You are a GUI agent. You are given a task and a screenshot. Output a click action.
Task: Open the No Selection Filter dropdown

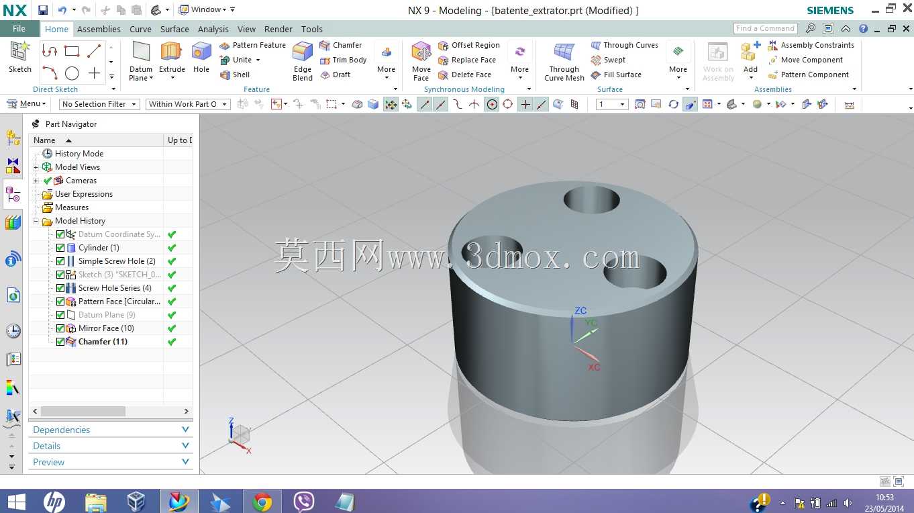(99, 104)
